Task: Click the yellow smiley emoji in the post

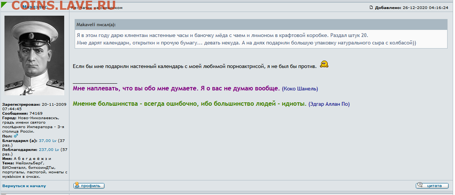Action: (324, 64)
